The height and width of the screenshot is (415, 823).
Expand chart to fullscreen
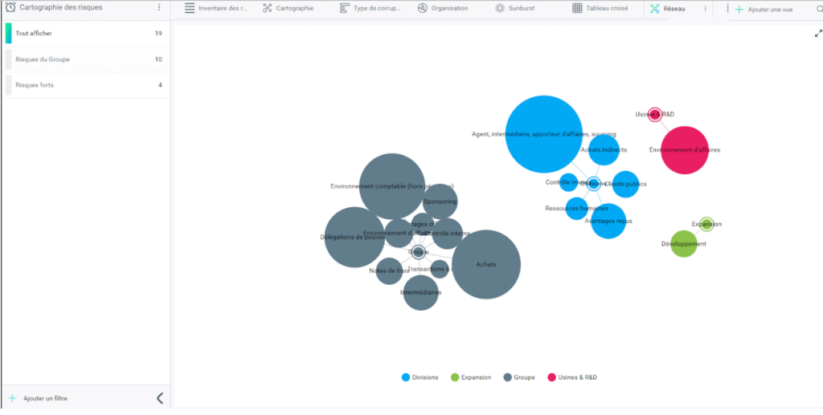(817, 33)
